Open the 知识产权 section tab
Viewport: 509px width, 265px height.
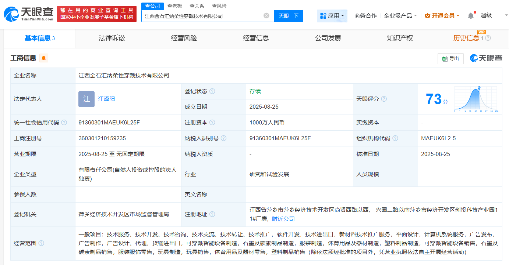[400, 38]
